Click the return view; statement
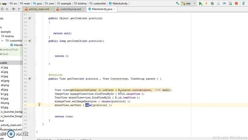The width and height of the screenshot is (248, 140). point(64,117)
